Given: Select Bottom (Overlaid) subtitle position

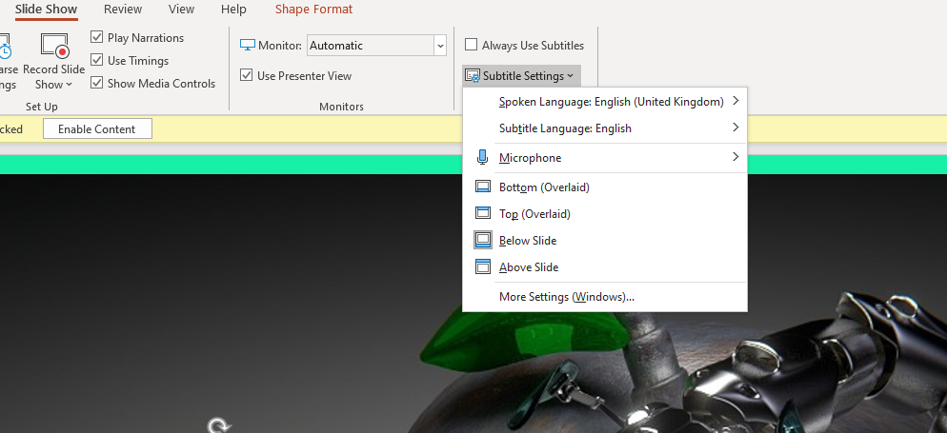Looking at the screenshot, I should pyautogui.click(x=605, y=187).
